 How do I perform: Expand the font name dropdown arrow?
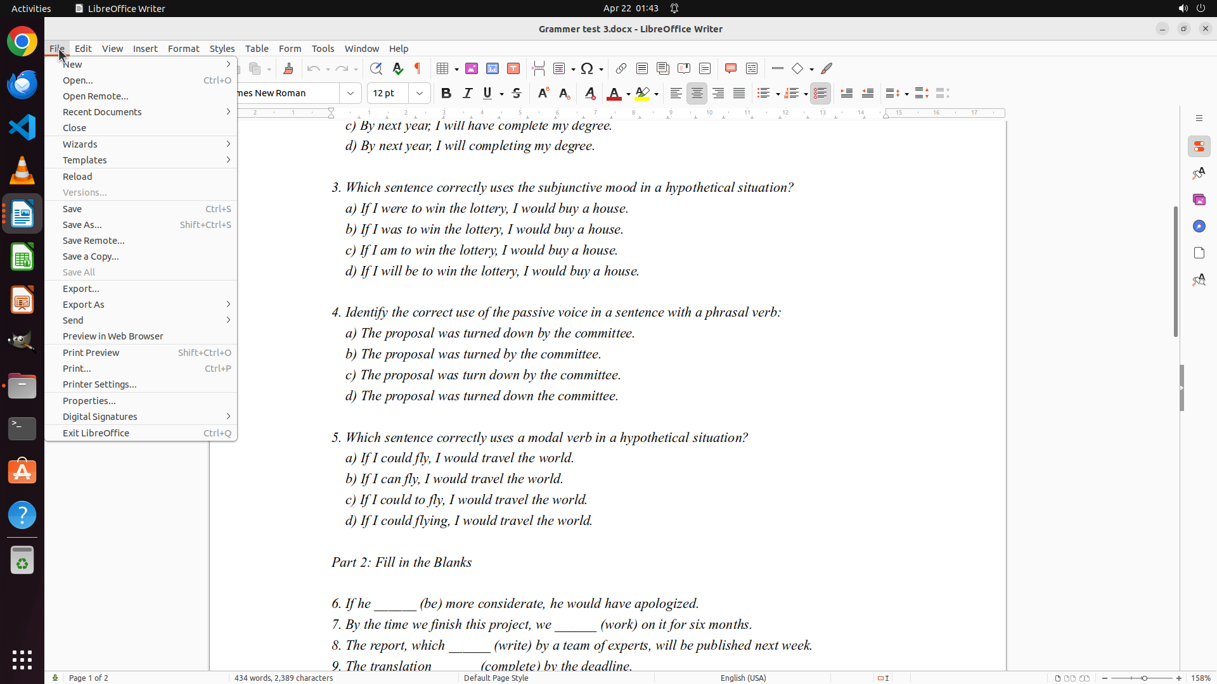[x=351, y=93]
